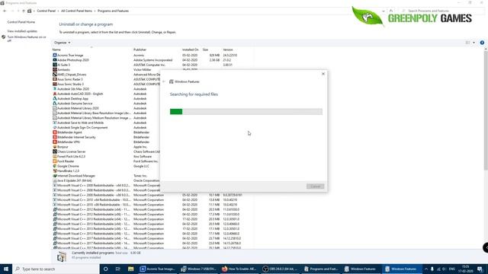Select the Autodesk AutoCAD 2020 icon

[55, 94]
